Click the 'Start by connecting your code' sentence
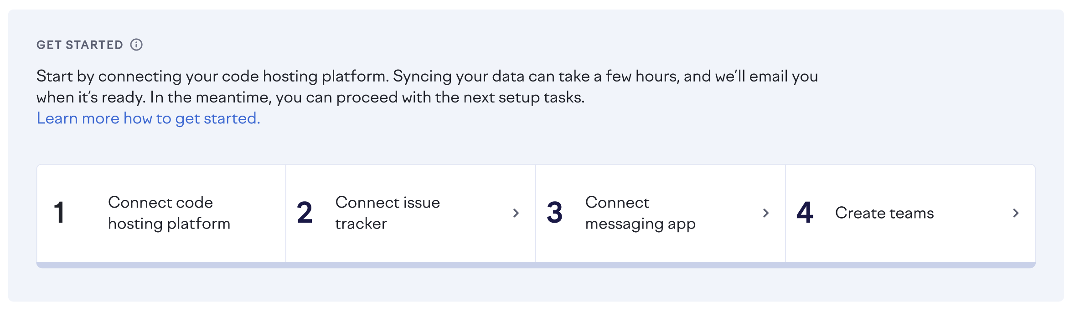Viewport: 1075px width, 316px height. 212,76
